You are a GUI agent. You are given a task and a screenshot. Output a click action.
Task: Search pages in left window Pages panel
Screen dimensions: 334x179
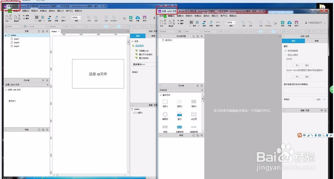(47, 31)
